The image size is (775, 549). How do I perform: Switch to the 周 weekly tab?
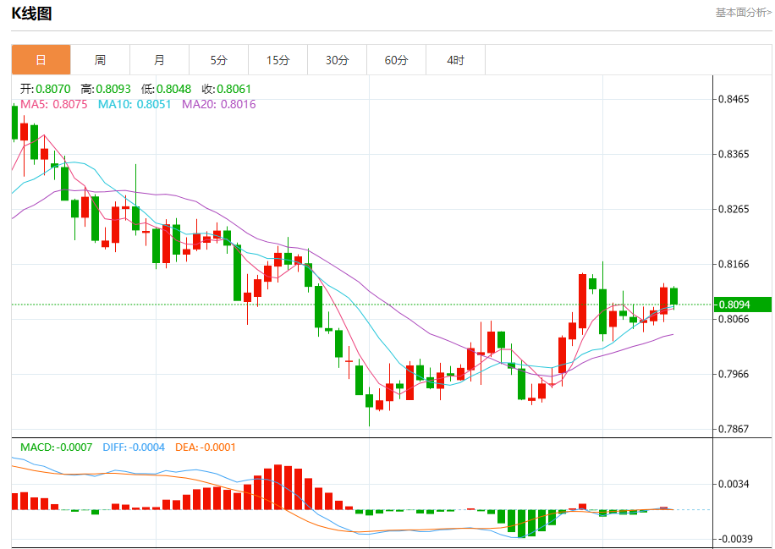click(x=101, y=60)
